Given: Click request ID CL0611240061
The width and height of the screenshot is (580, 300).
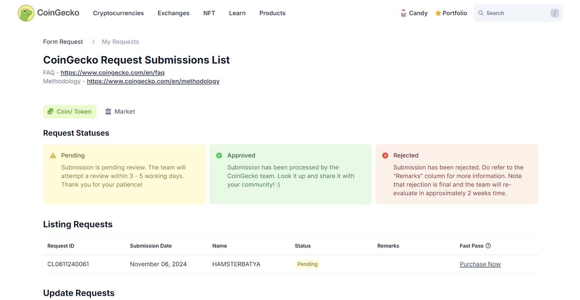Looking at the screenshot, I should point(68,264).
